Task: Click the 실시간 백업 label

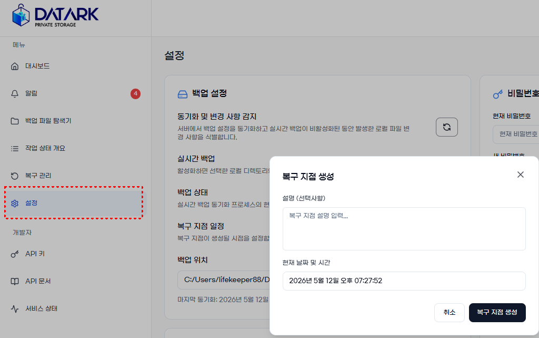Action: tap(196, 159)
